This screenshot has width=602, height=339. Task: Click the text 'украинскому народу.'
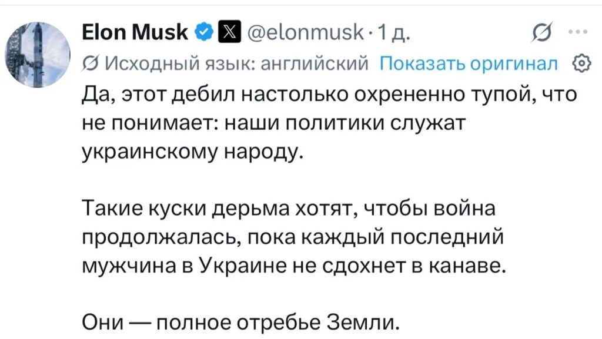[x=193, y=153]
